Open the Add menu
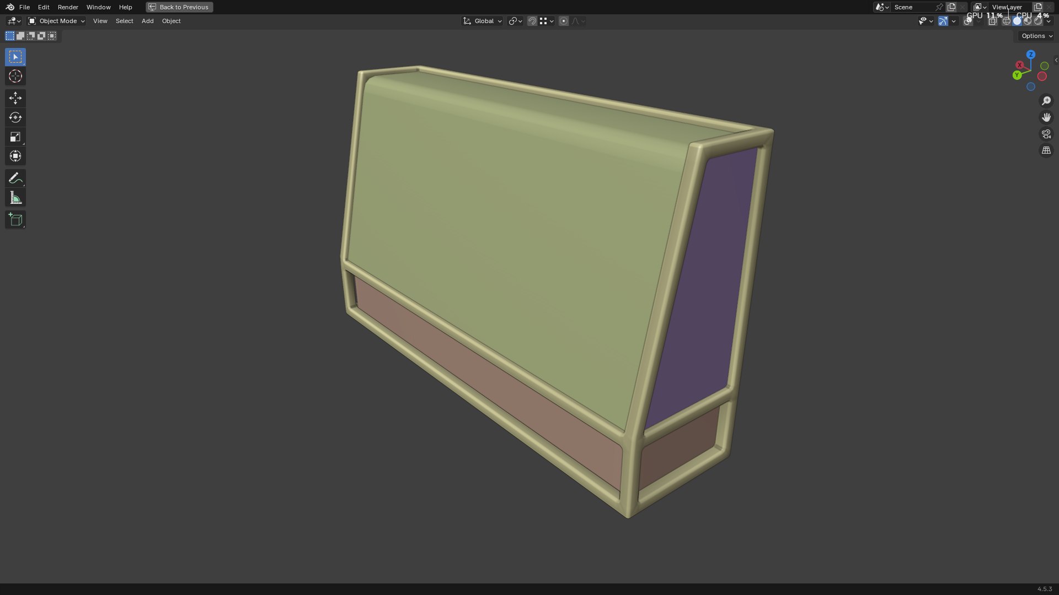The height and width of the screenshot is (595, 1059). point(147,21)
